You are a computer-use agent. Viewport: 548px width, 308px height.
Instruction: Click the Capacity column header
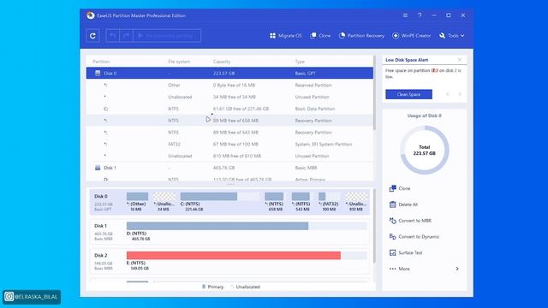click(222, 62)
